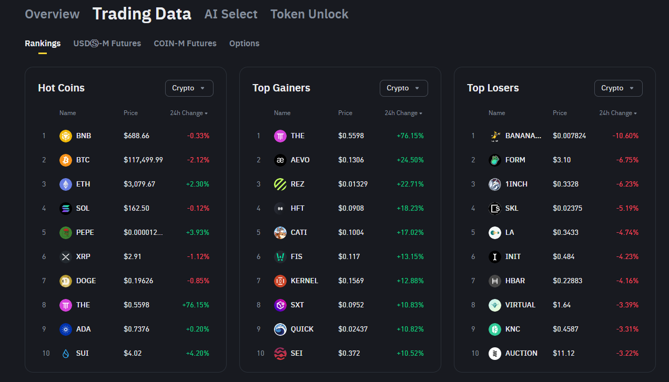Click the Bitcoin icon in Hot Coins
Screen dimensions: 669x382
[65, 160]
